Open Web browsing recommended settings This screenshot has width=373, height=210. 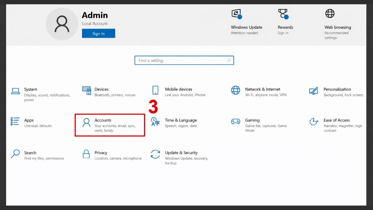[x=329, y=13]
